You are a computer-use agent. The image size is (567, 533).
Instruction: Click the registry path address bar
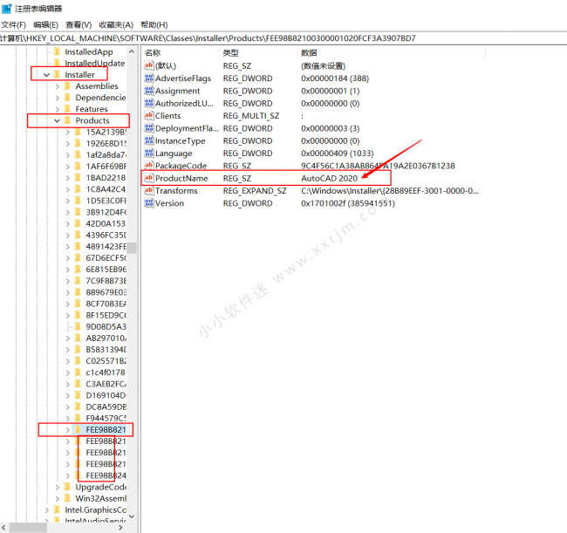[x=283, y=38]
